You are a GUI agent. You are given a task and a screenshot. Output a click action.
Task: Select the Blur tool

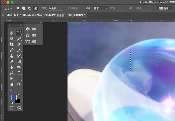tap(11, 67)
